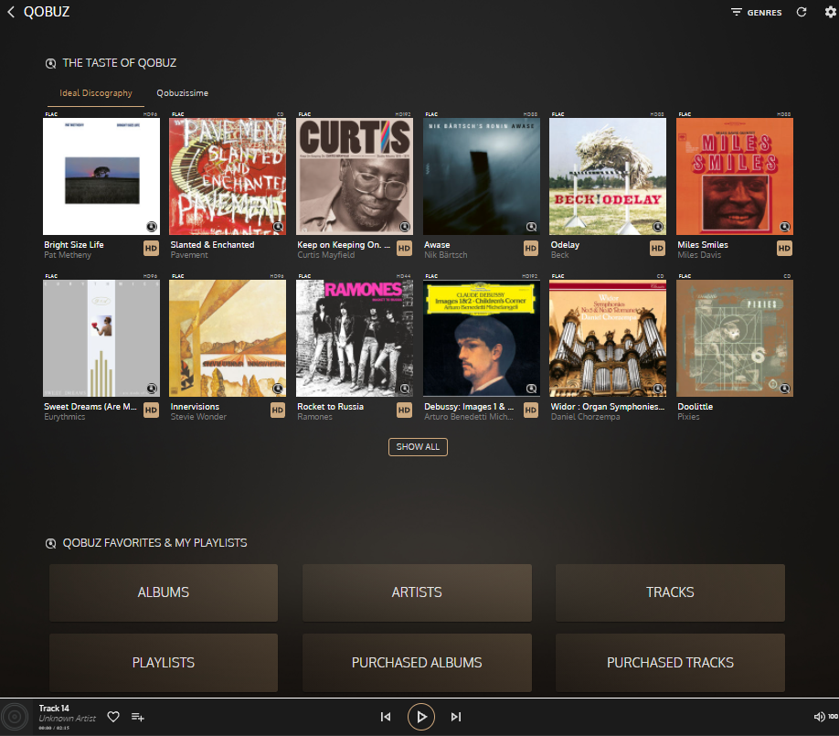Select the Slanted & Enchanted album title

pos(212,245)
